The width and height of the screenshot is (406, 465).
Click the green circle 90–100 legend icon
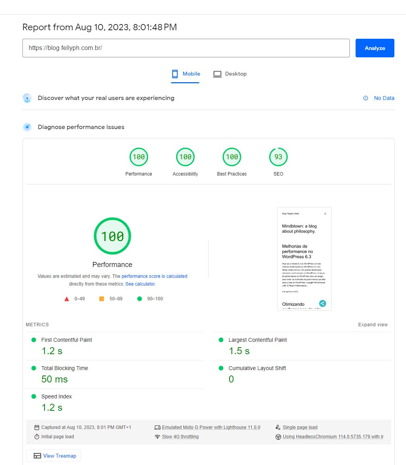point(140,299)
